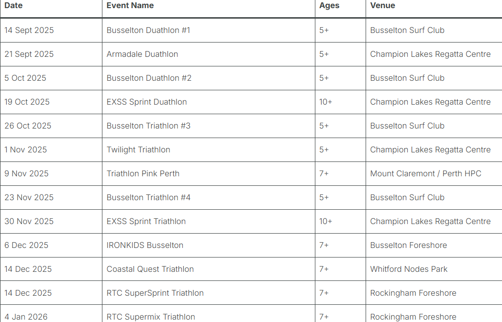Select the EXSS Sprint Triathlon entry
502x322 pixels.
[x=146, y=221]
